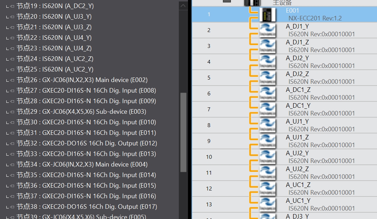Select the A_UC1_Y device name

(x=298, y=201)
